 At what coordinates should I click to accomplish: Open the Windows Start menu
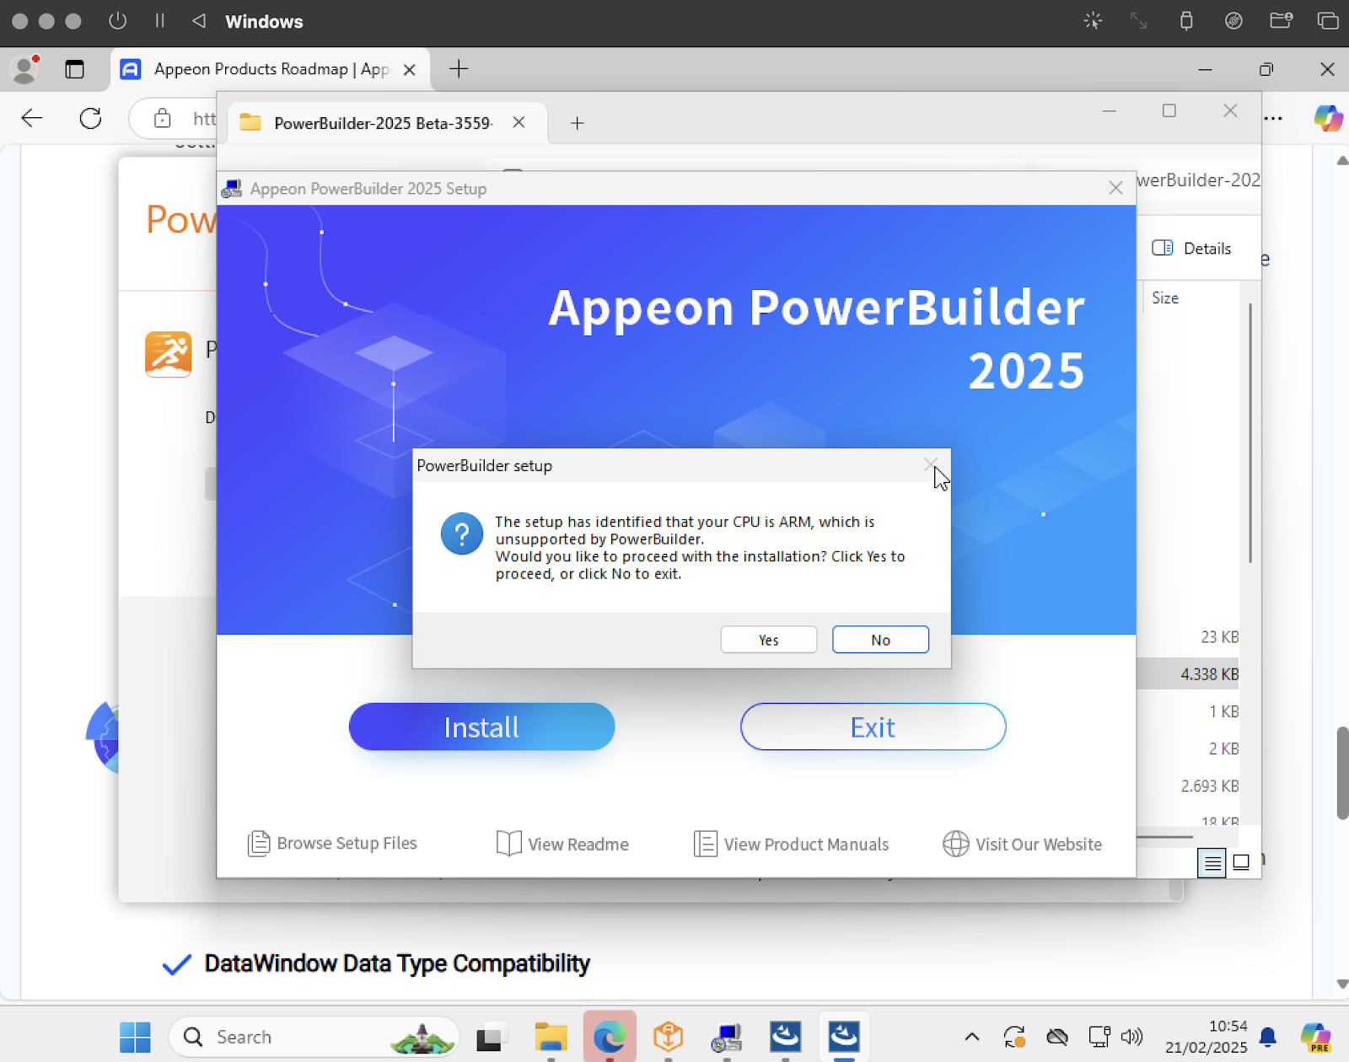pyautogui.click(x=135, y=1037)
